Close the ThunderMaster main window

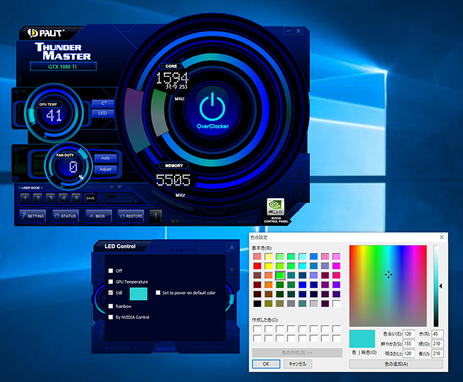(x=299, y=31)
